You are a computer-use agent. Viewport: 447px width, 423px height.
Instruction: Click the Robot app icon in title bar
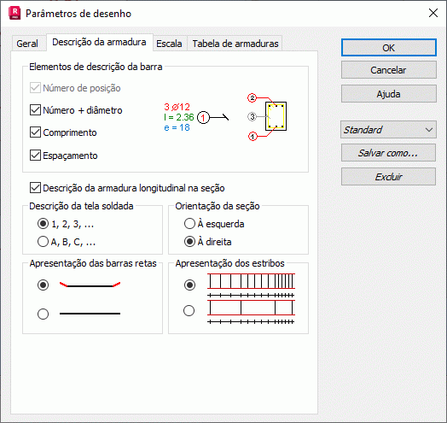[x=15, y=14]
